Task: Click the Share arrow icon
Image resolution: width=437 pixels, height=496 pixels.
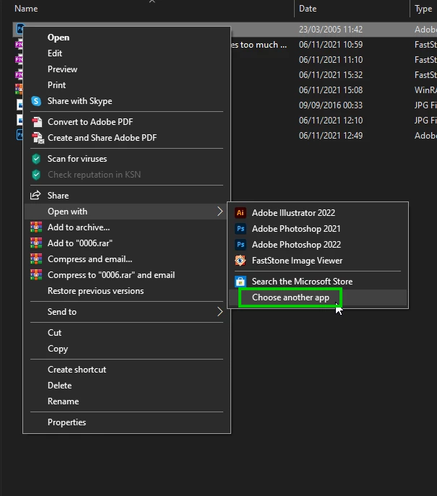Action: [35, 195]
